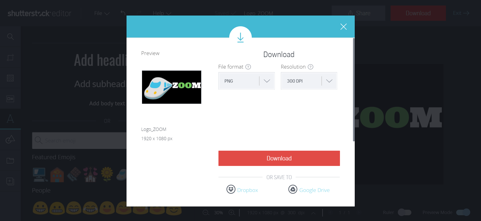Select the crop canvas tool in sidebar
481x221 pixels.
click(x=10, y=58)
